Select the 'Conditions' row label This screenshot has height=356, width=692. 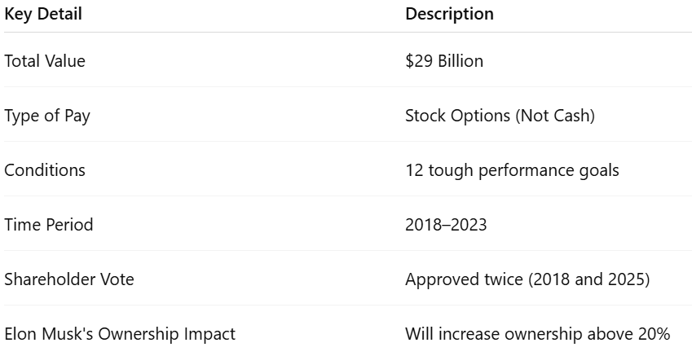[45, 170]
